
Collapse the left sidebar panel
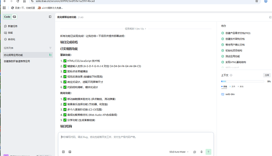[50, 17]
